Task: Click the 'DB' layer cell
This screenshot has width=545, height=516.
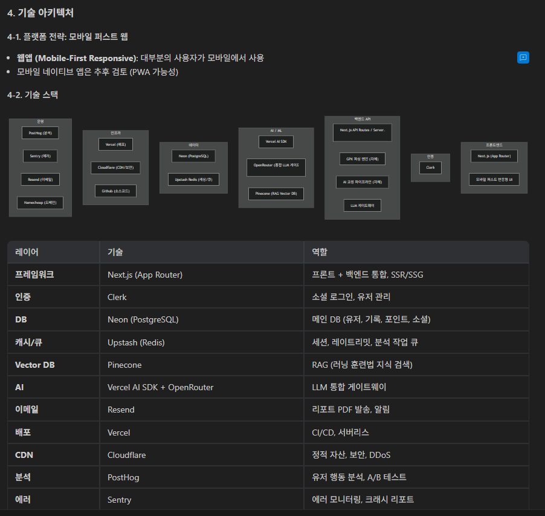Action: click(x=54, y=319)
